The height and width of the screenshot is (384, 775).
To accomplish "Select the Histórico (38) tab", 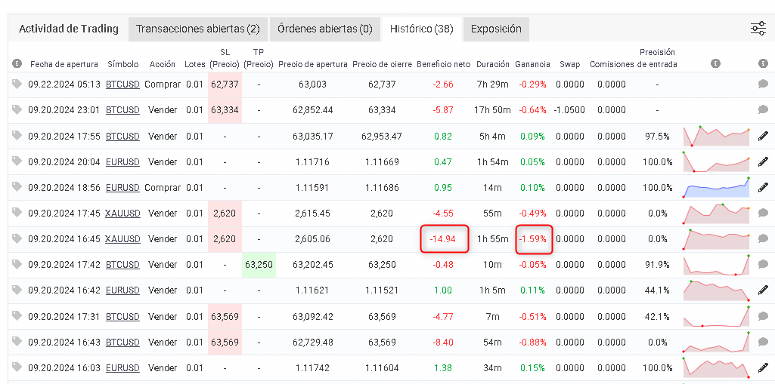I will pyautogui.click(x=422, y=29).
